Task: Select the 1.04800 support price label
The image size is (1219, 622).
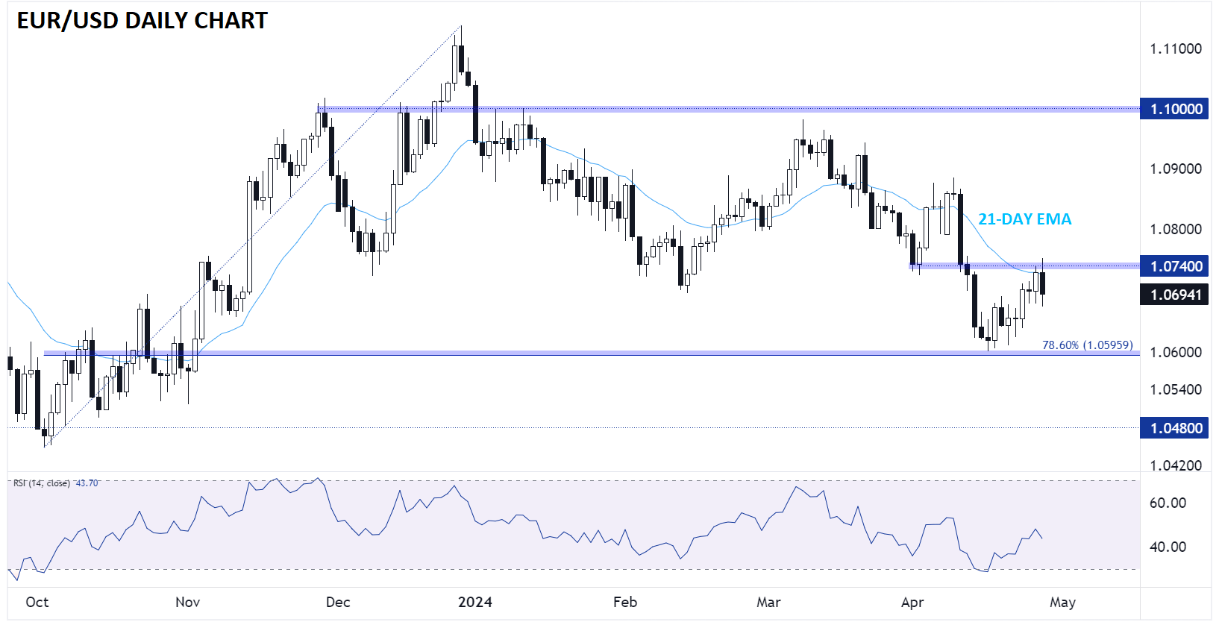Action: pyautogui.click(x=1174, y=428)
